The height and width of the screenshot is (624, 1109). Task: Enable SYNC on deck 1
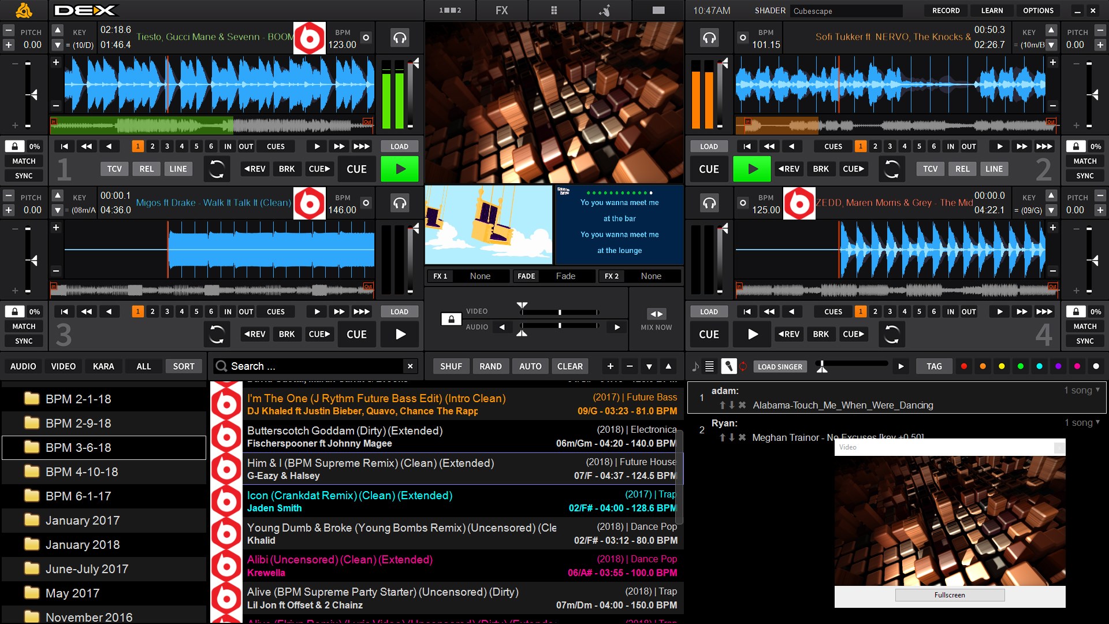tap(24, 176)
